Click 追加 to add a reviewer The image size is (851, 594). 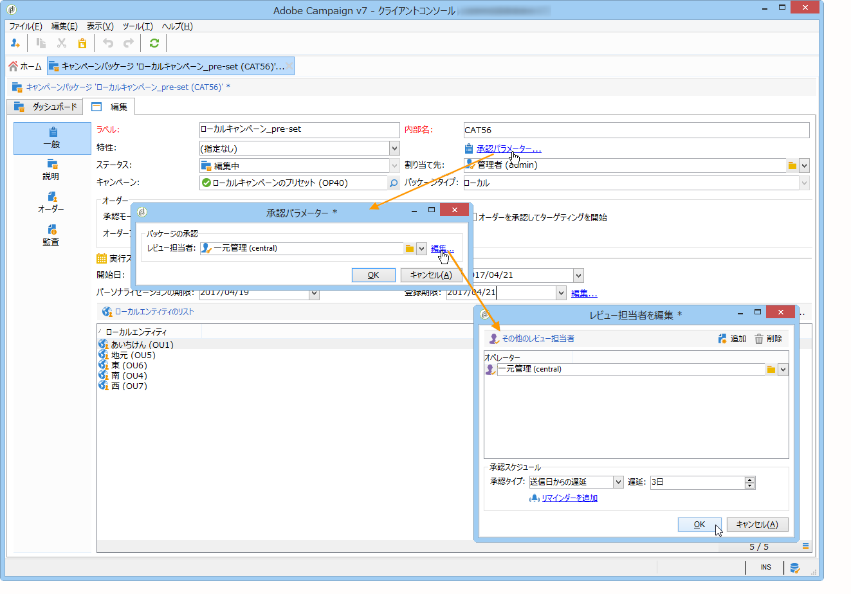click(733, 339)
